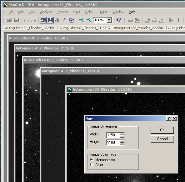Screen dimensions: 185x182
Task: Click the Undo arrow icon
Action: 26,20
